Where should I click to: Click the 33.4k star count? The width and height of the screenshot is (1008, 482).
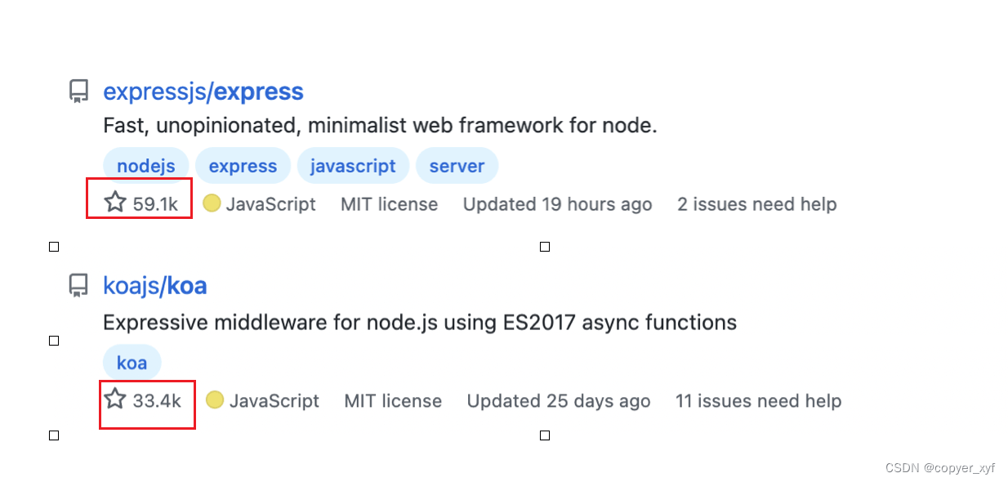pyautogui.click(x=157, y=401)
